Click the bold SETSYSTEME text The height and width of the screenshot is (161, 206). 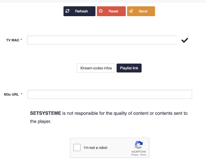[46, 113]
